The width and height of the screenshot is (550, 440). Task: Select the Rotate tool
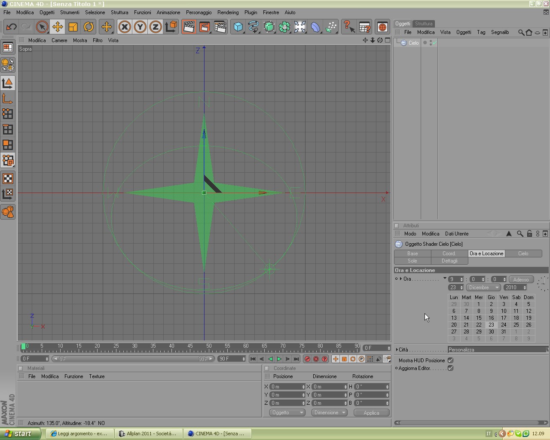pos(89,27)
